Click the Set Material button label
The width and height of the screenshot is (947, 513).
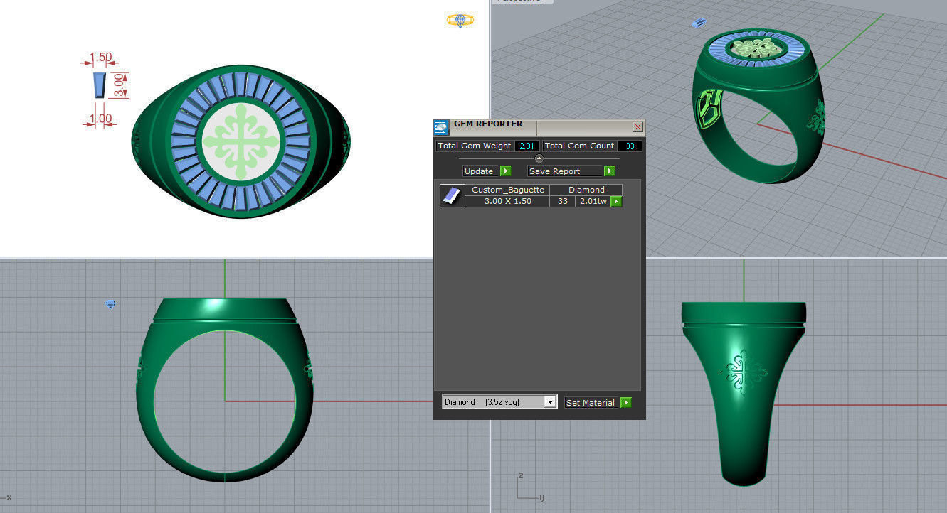point(591,403)
